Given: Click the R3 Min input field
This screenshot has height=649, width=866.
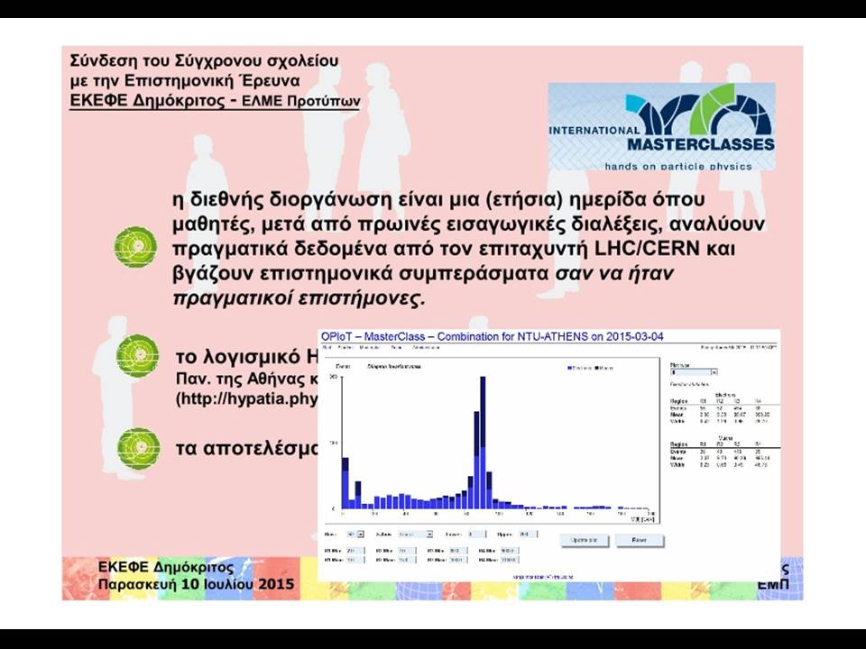Looking at the screenshot, I should pyautogui.click(x=458, y=551).
